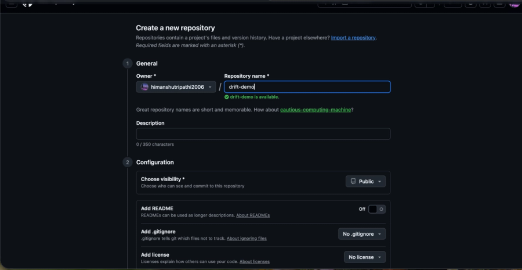Click the 'Configuration' section heading
The height and width of the screenshot is (270, 522).
click(155, 163)
